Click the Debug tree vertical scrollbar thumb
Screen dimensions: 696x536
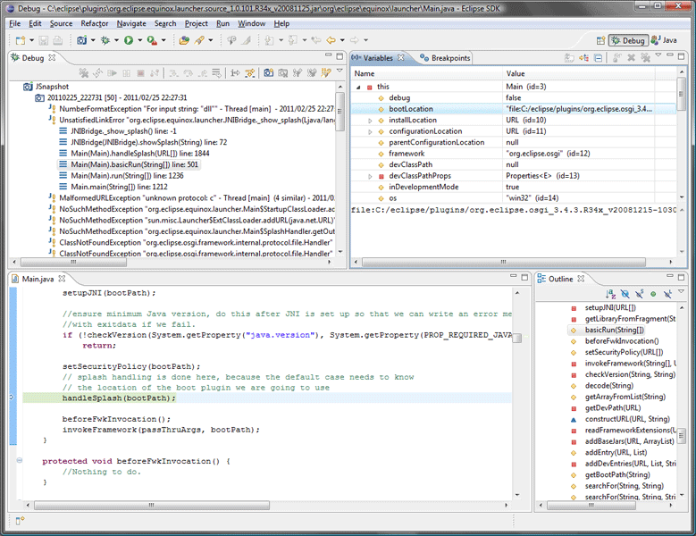click(340, 112)
